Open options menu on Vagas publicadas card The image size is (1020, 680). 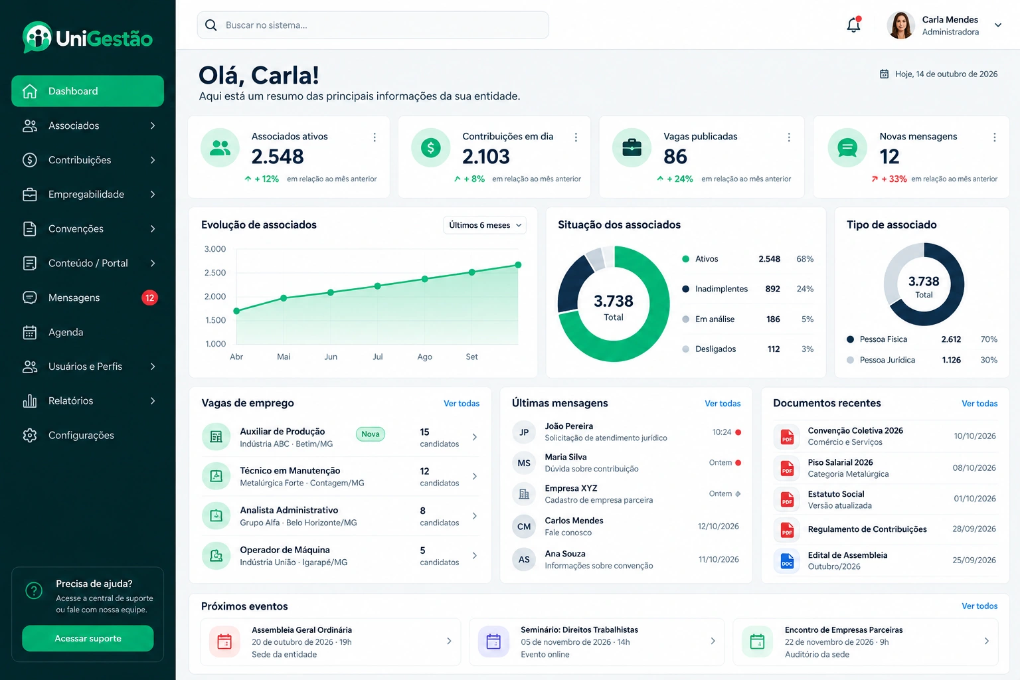pyautogui.click(x=789, y=137)
